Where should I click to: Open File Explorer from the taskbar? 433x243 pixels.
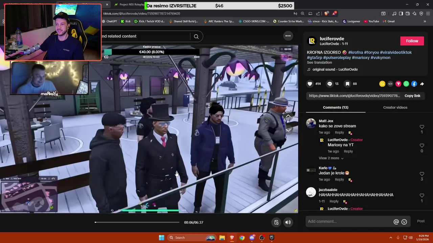(x=222, y=238)
